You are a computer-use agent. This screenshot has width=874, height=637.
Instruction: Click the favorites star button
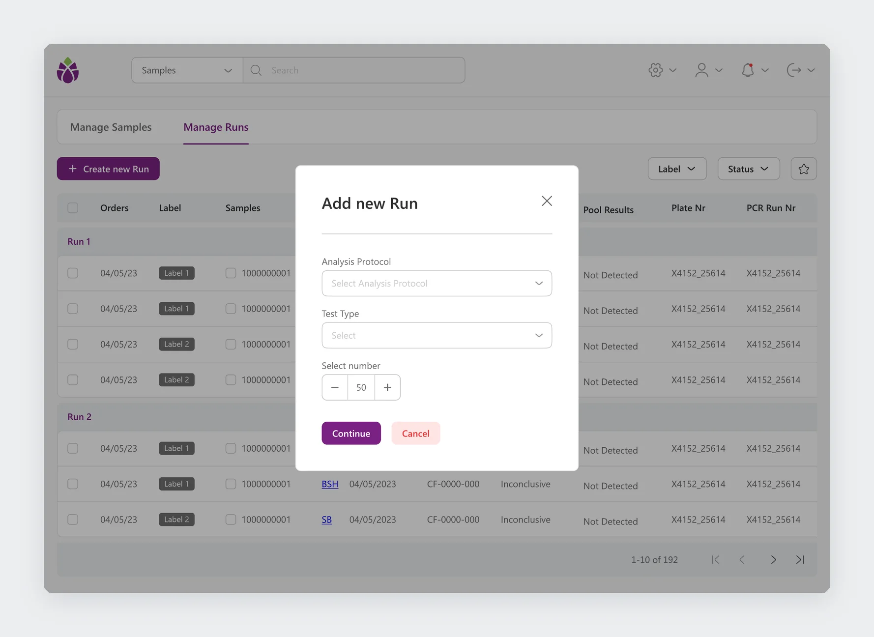804,169
